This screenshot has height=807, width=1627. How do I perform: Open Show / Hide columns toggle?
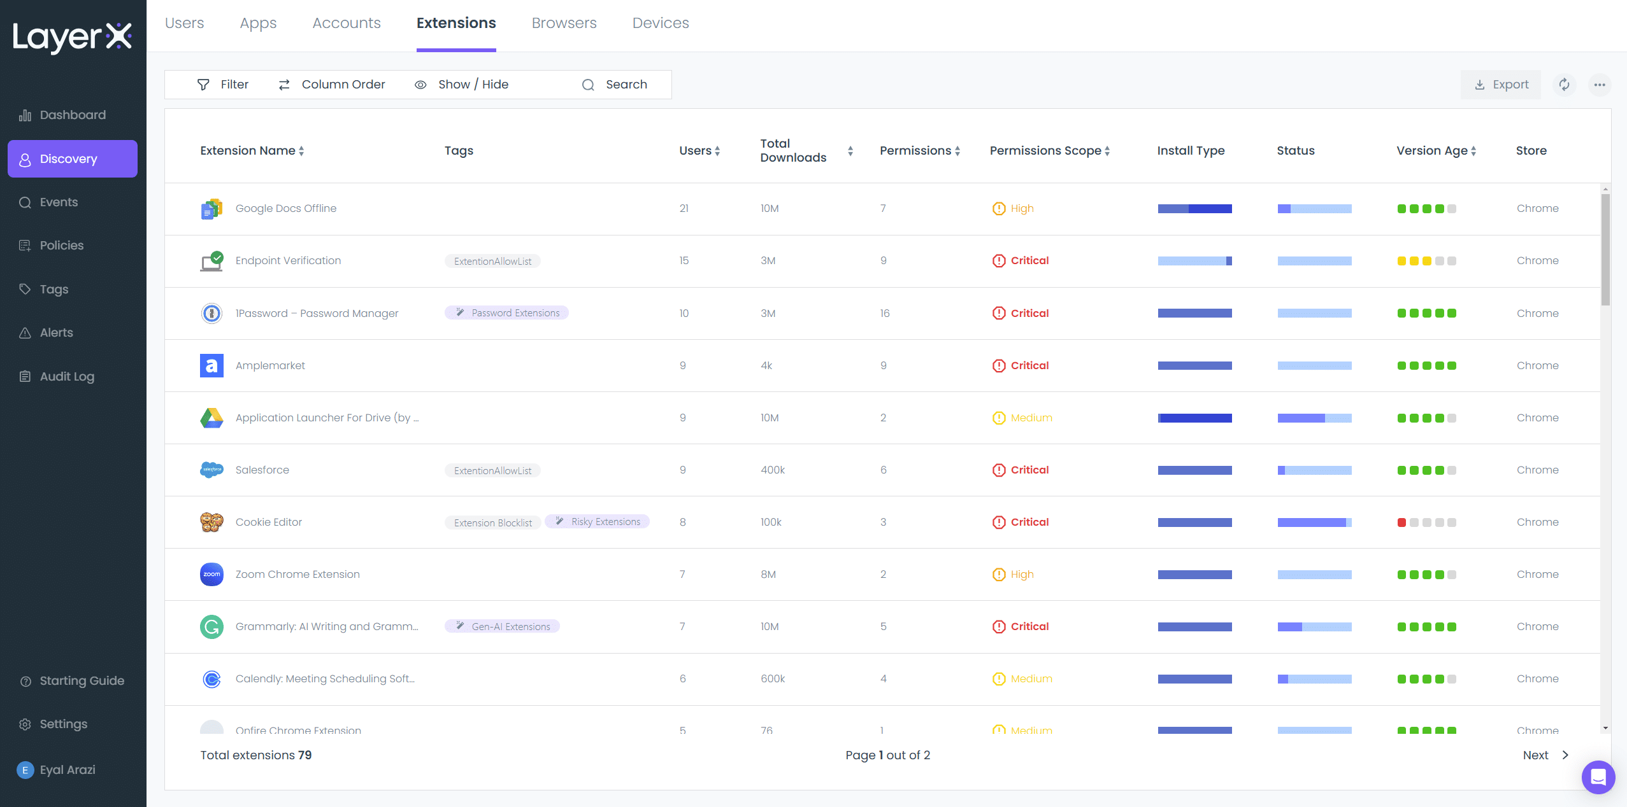click(x=462, y=85)
